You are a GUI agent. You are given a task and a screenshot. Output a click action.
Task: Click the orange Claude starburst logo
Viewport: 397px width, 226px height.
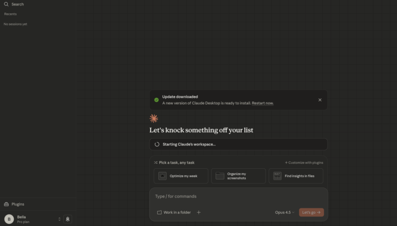point(154,119)
